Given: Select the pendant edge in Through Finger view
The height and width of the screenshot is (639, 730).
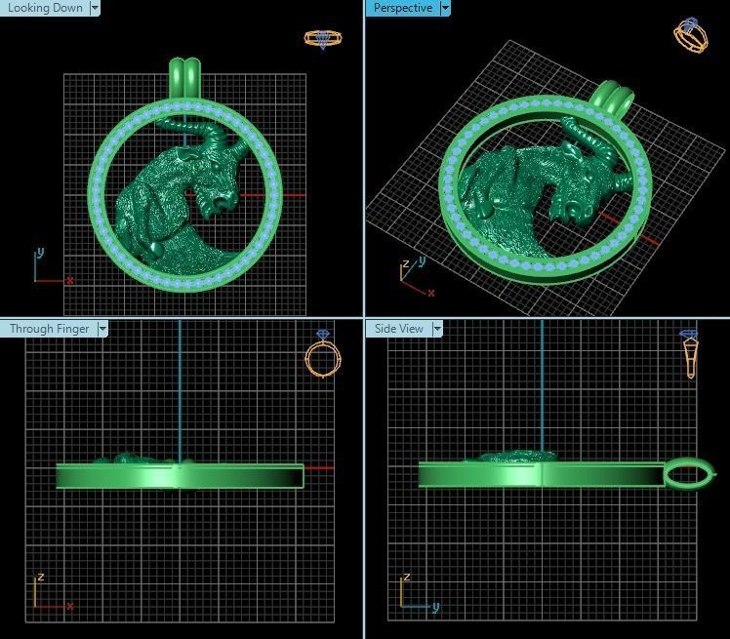Looking at the screenshot, I should (180, 476).
